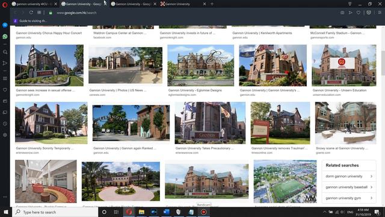Viewport: 385px width, 217px height.
Task: Open Action Center notifications icon
Action: click(x=377, y=212)
